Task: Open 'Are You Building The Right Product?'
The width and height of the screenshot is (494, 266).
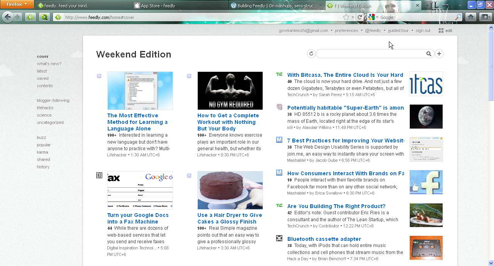Action: click(336, 206)
